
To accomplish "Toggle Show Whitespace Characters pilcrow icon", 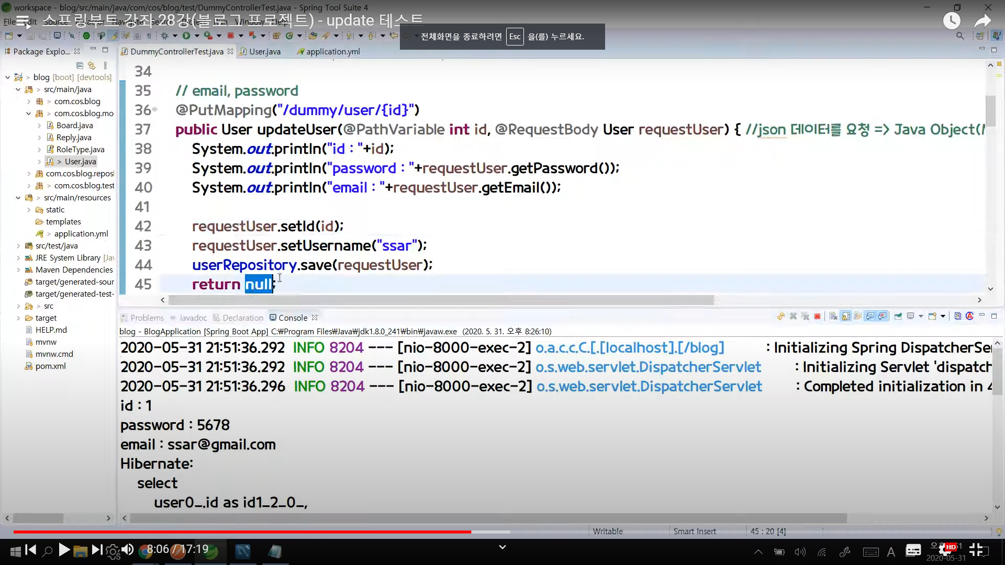I will coord(149,36).
